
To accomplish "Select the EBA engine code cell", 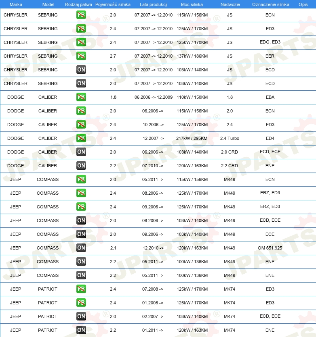I will pos(270,97).
